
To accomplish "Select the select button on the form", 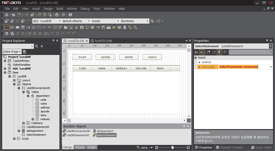I will (x=152, y=57).
